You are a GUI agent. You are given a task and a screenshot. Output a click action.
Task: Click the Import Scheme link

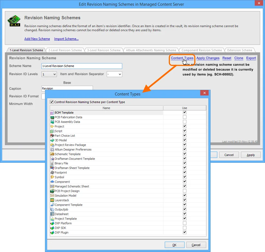[x=66, y=39]
